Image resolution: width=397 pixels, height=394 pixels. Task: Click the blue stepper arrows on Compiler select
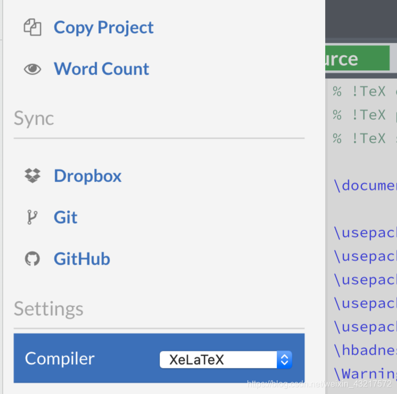coord(284,359)
